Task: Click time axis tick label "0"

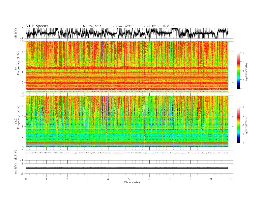Action: point(26,179)
